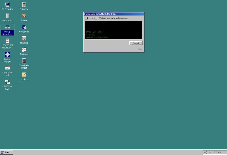
Task: Click the network connection tray icon
Action: point(206,152)
